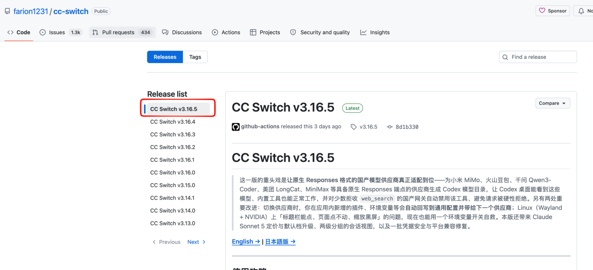Click the Actions play icon
The width and height of the screenshot is (593, 270).
[x=215, y=32]
